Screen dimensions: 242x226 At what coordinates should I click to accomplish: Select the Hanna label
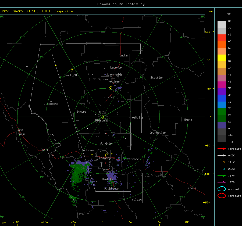pos(188,120)
